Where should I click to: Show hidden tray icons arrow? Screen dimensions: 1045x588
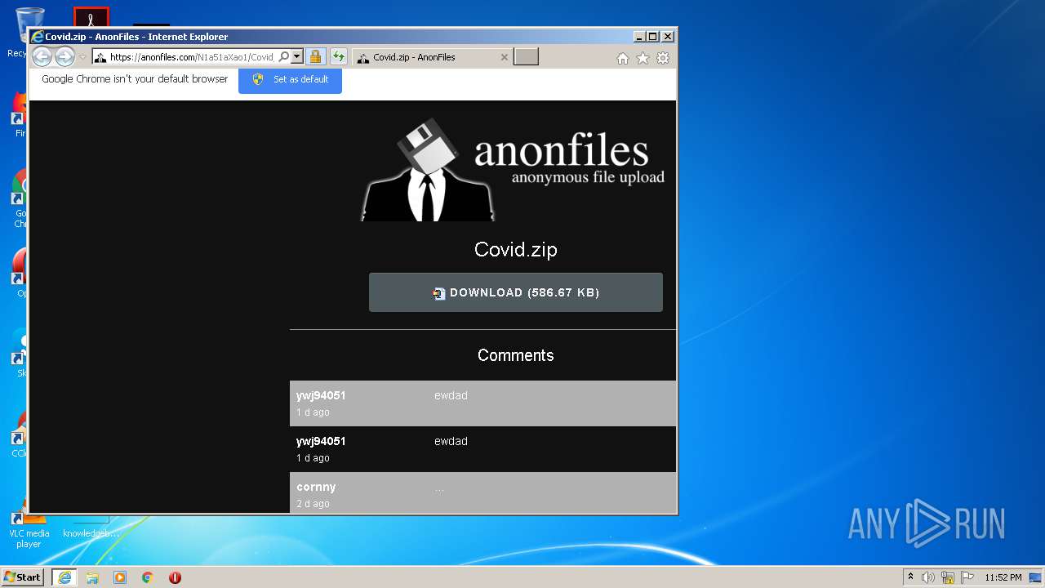click(911, 577)
